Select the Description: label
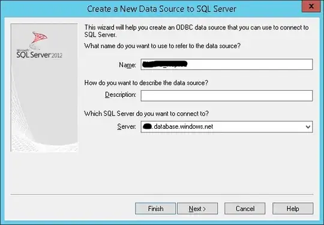This screenshot has width=324, height=225. coord(121,94)
